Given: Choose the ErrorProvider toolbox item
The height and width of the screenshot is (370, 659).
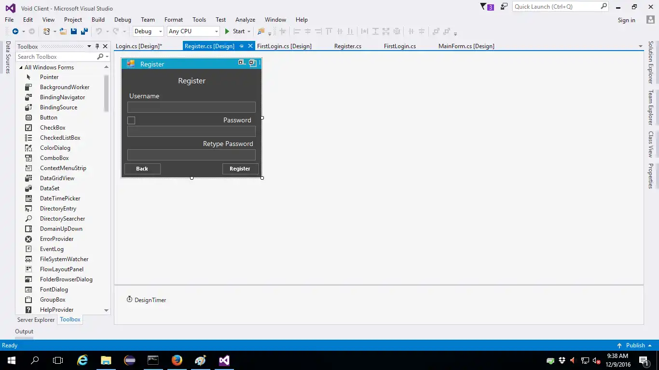Looking at the screenshot, I should (56, 239).
